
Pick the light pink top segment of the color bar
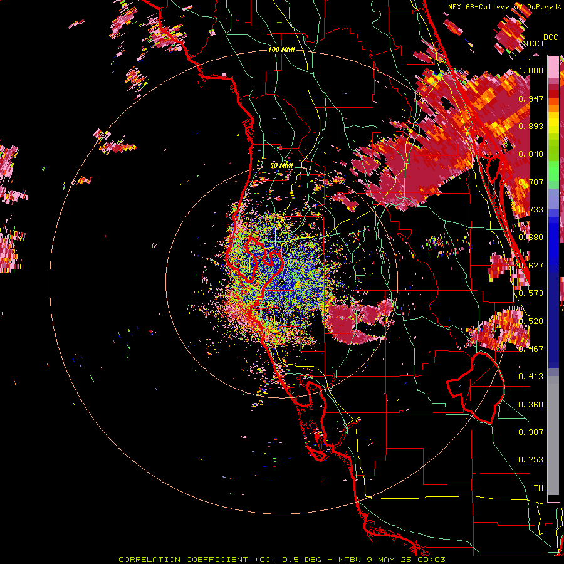553,66
